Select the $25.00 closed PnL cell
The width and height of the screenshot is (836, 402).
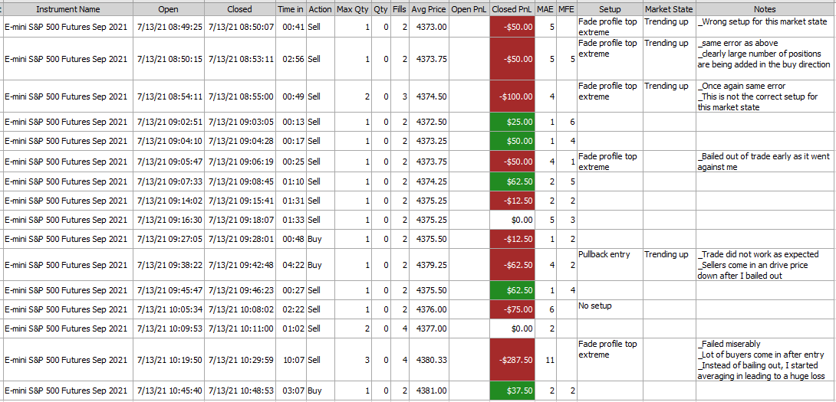(512, 122)
